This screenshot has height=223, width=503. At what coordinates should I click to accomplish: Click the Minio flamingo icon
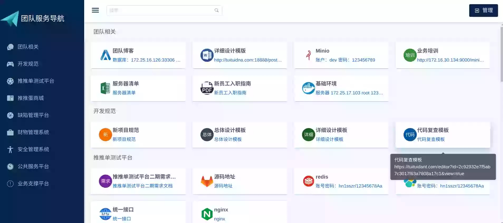(x=308, y=55)
